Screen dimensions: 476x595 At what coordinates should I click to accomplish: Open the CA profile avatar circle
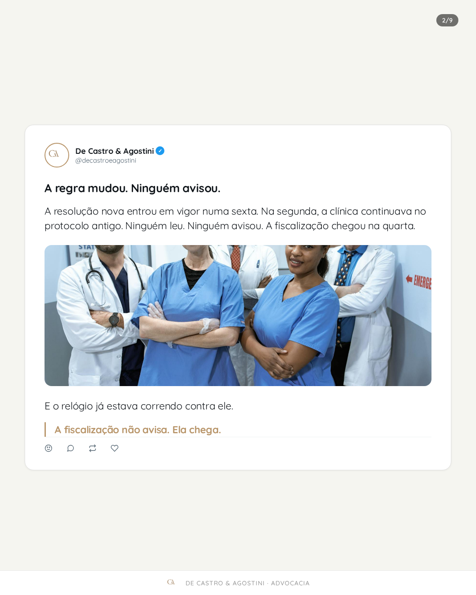pos(57,155)
